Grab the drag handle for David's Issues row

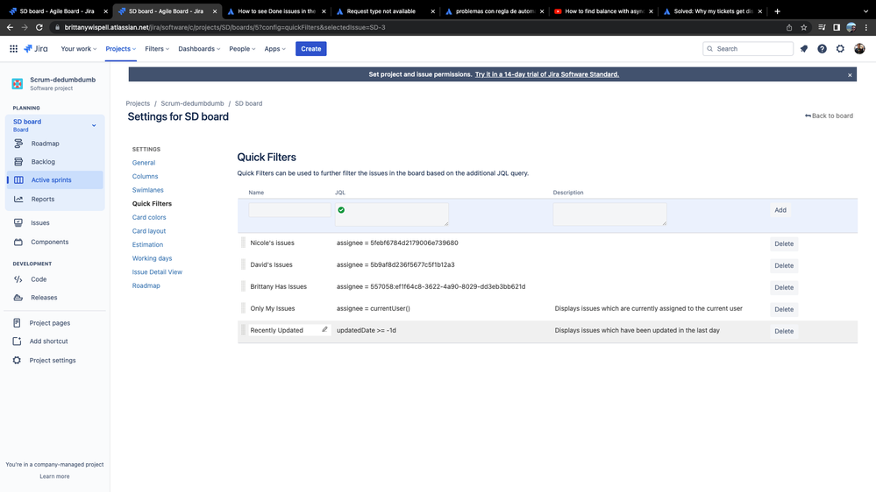243,264
